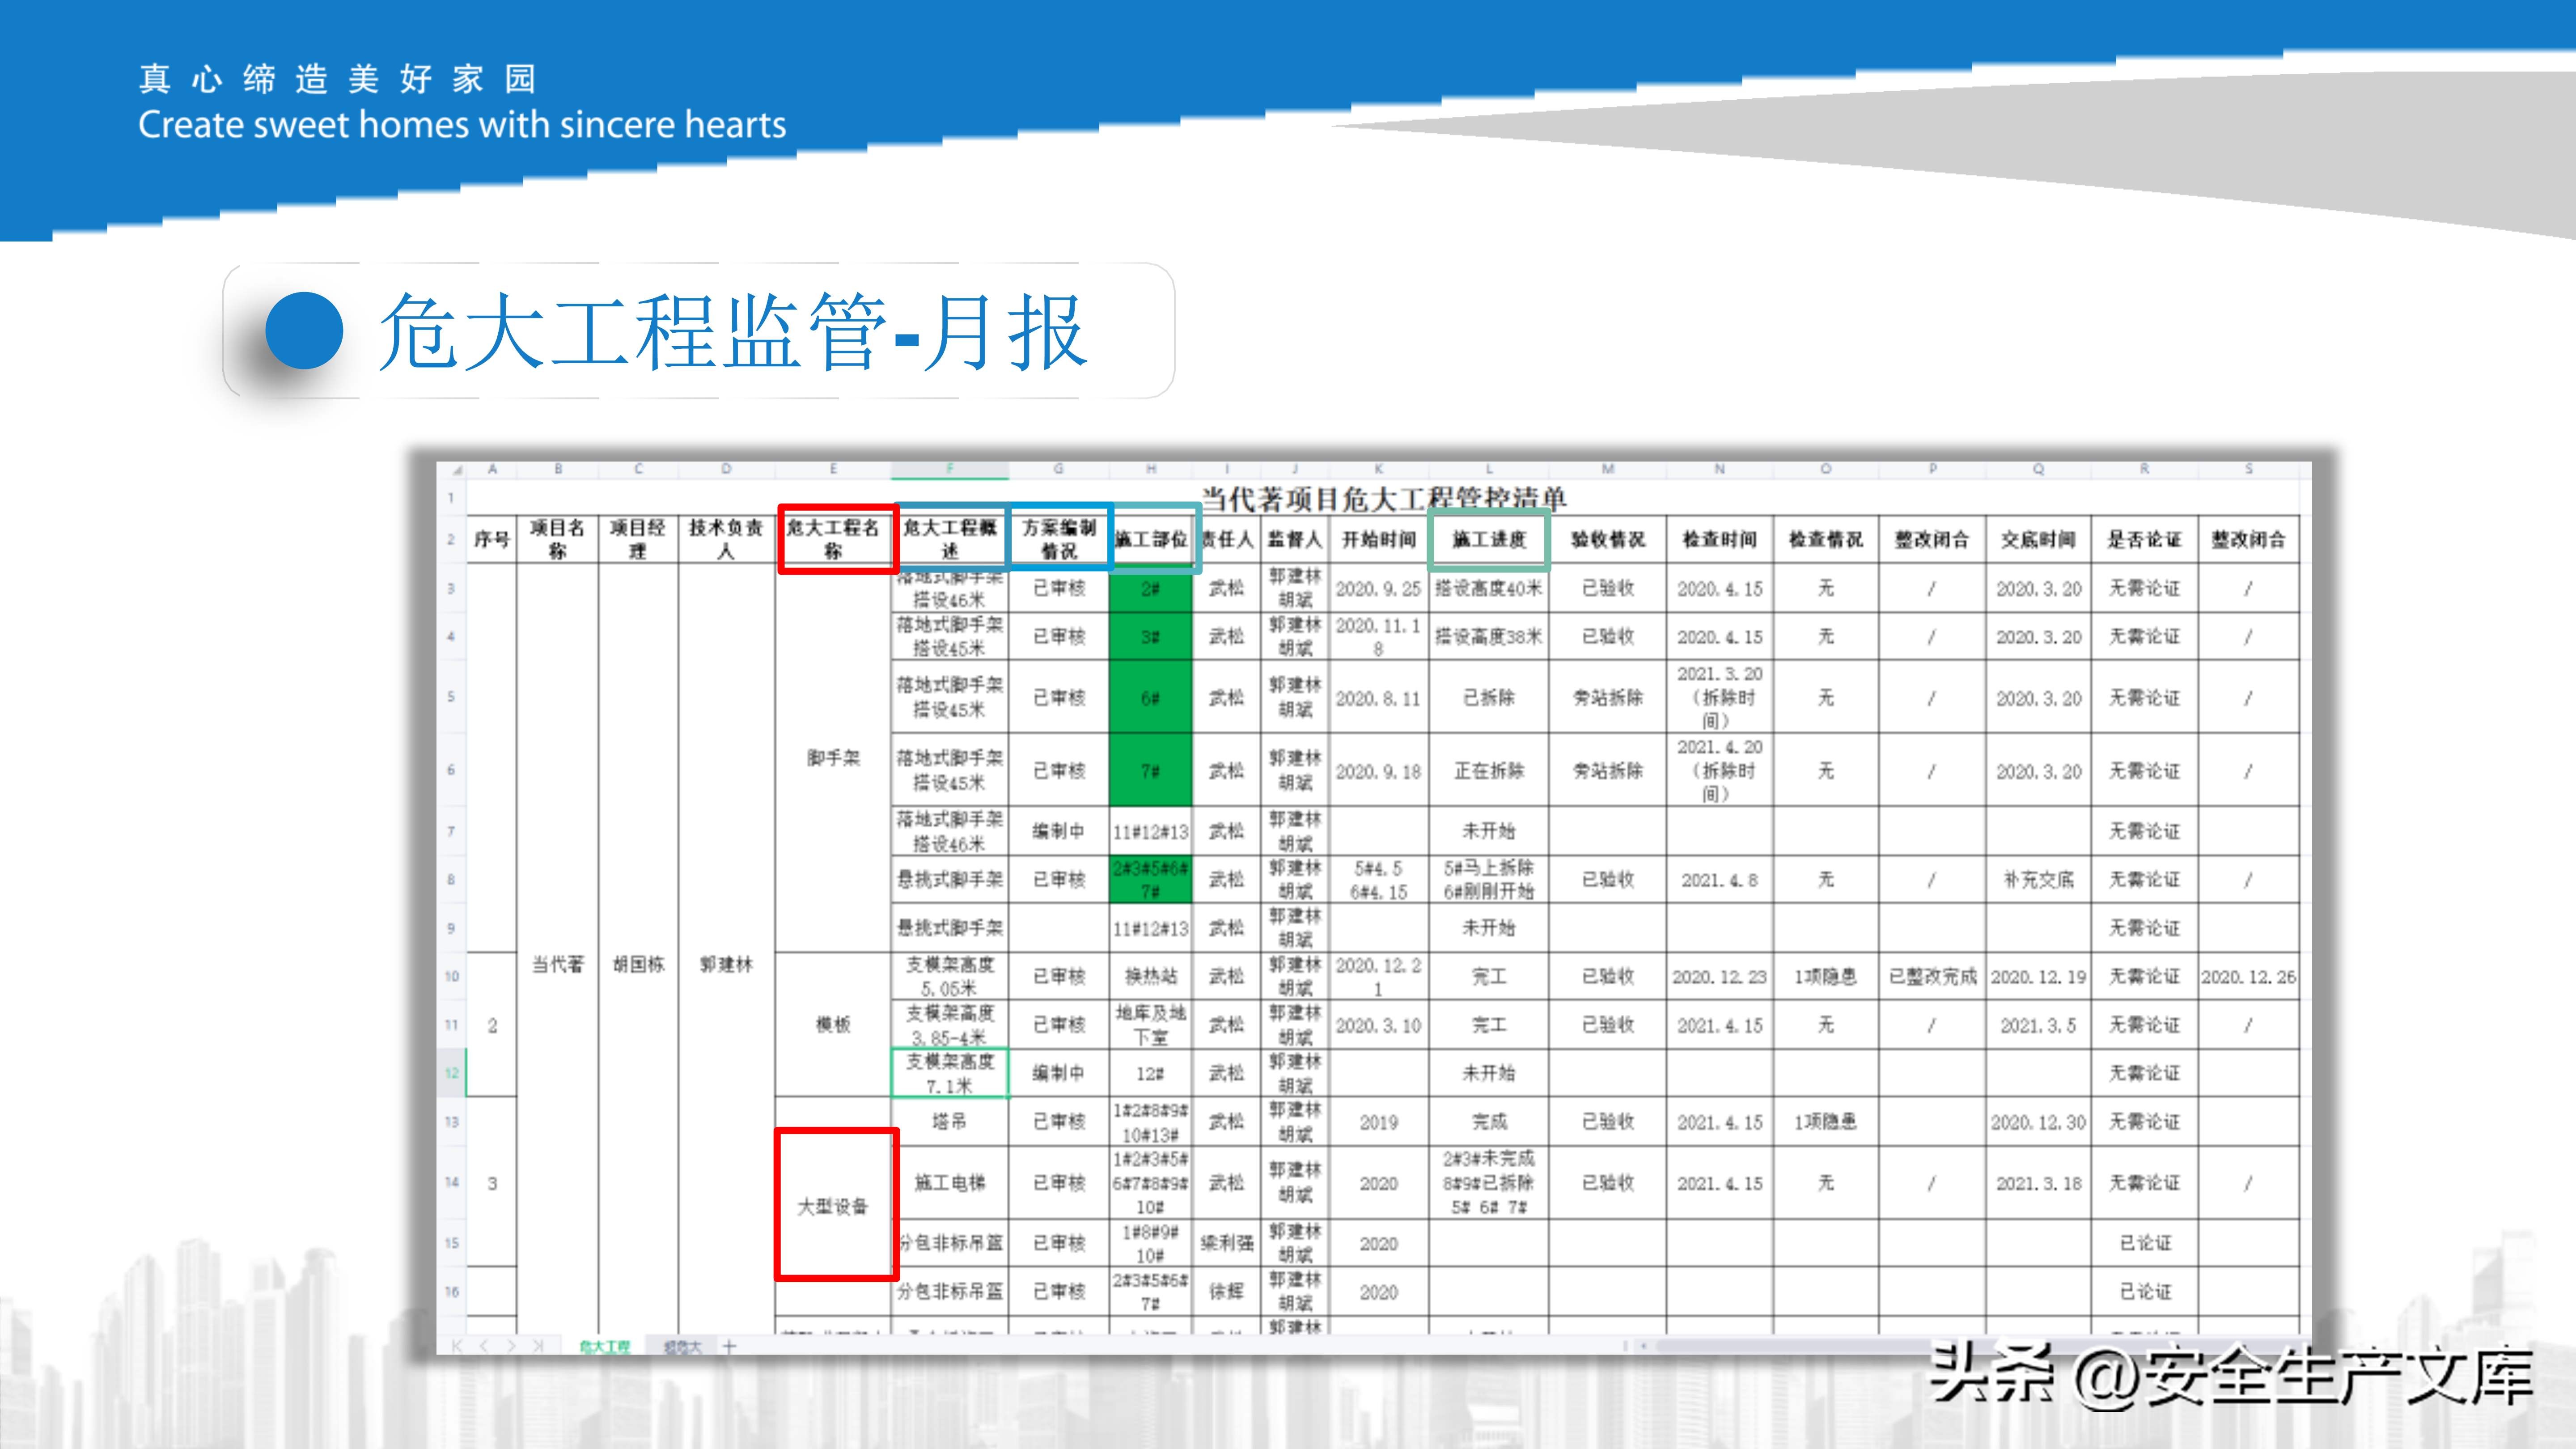Select highlighted column header F
This screenshot has width=2576, height=1449.
tap(950, 469)
